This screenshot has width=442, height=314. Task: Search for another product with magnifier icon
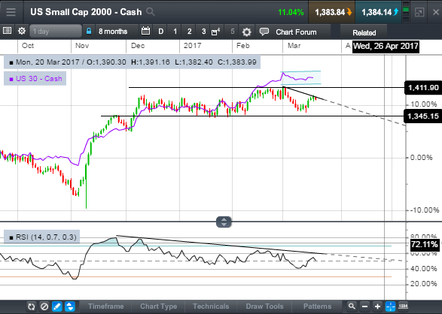[151, 12]
